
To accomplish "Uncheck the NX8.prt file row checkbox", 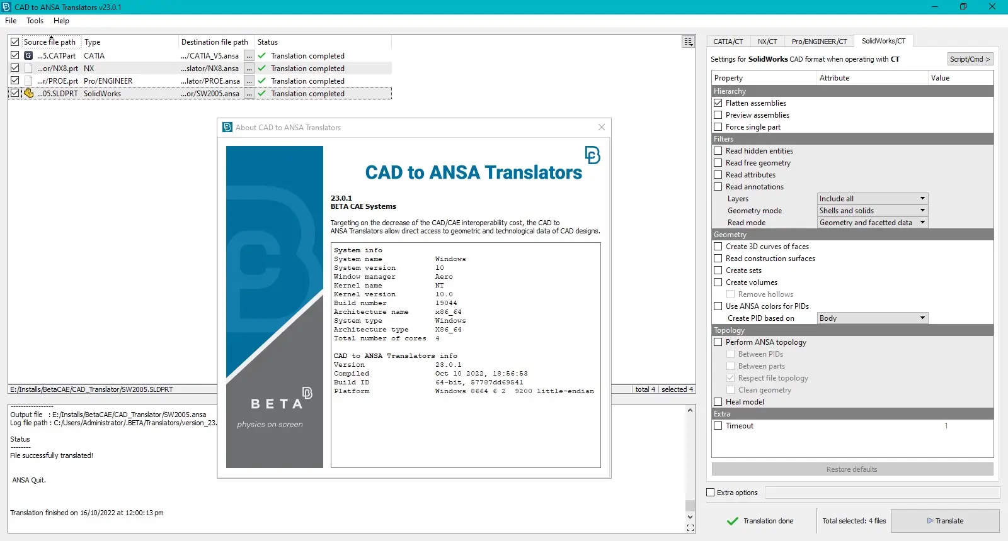I will 14,68.
